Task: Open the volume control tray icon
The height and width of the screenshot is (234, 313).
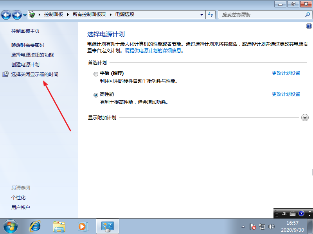Action: [272, 226]
